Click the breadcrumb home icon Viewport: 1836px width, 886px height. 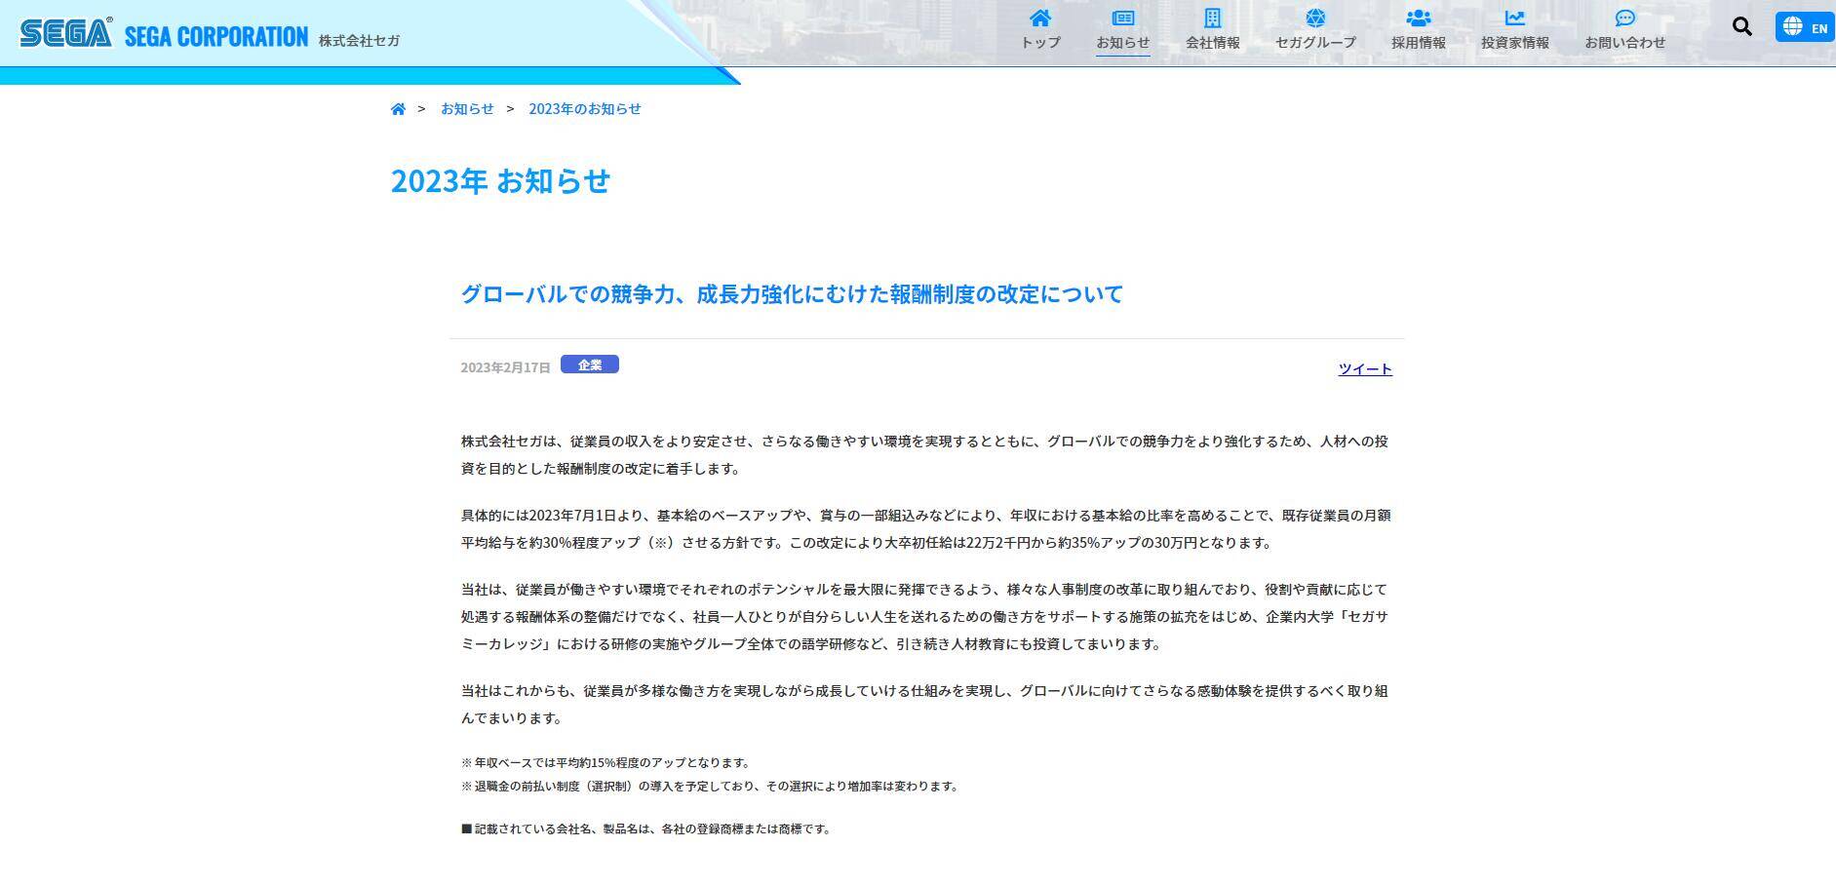(x=398, y=109)
